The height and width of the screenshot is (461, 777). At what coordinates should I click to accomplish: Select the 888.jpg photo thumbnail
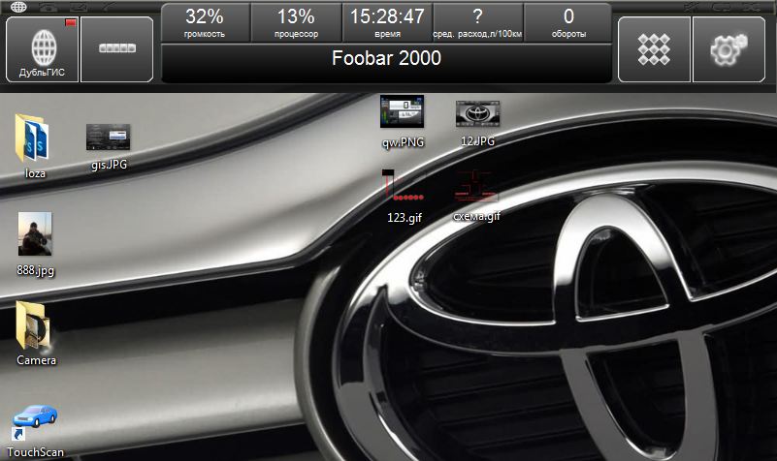[35, 244]
